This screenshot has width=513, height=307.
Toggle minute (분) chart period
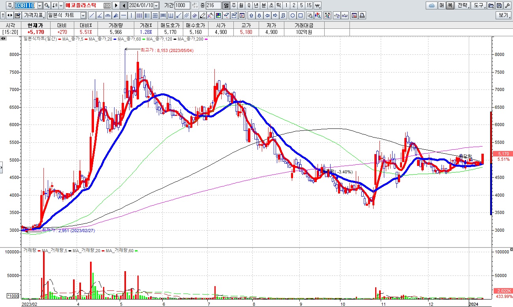click(x=263, y=6)
